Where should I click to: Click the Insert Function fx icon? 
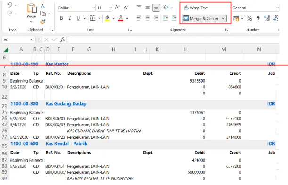tap(62, 39)
